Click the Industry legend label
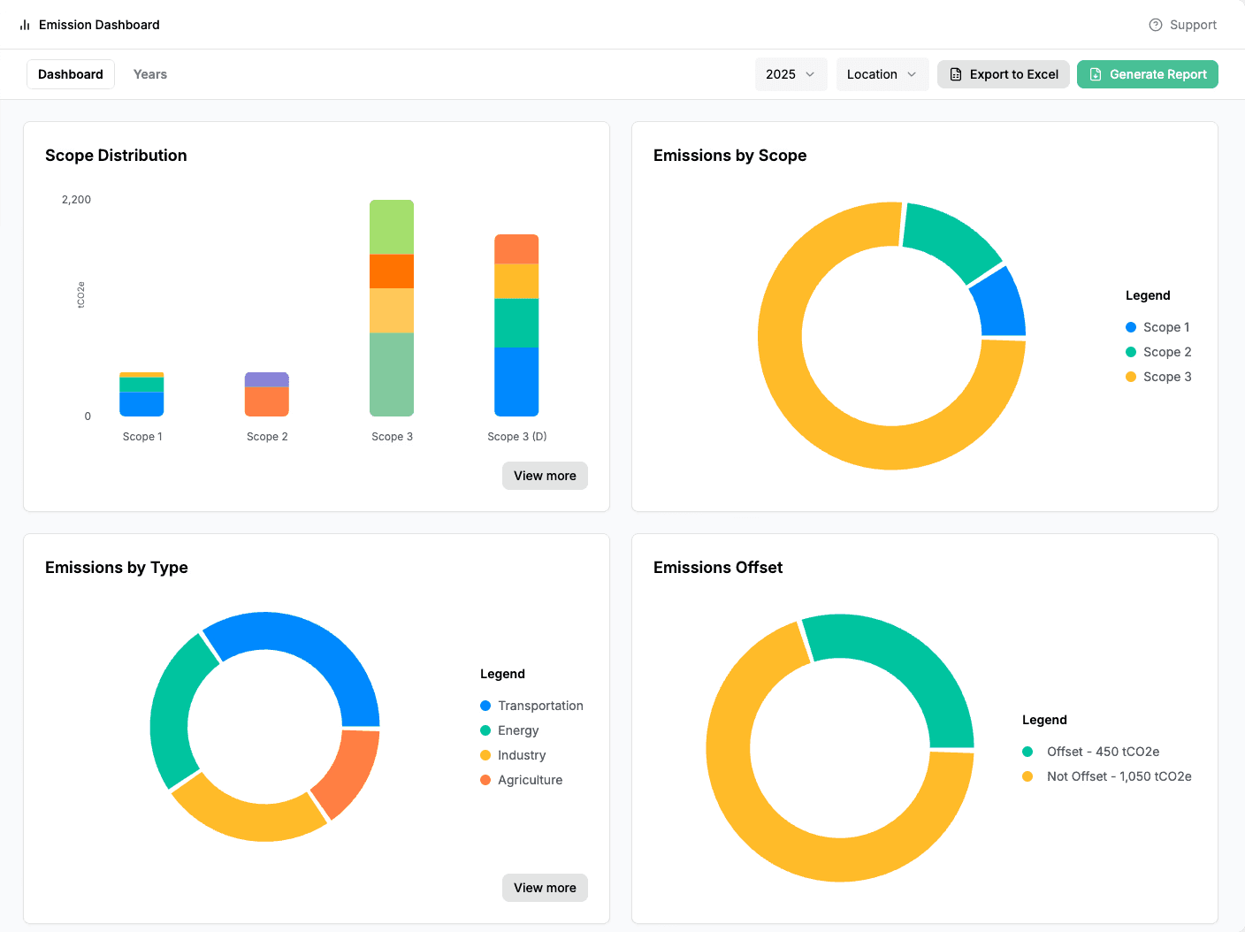 click(x=522, y=755)
